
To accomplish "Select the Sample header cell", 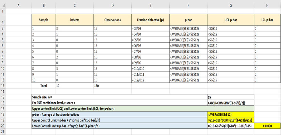I will (44, 20).
